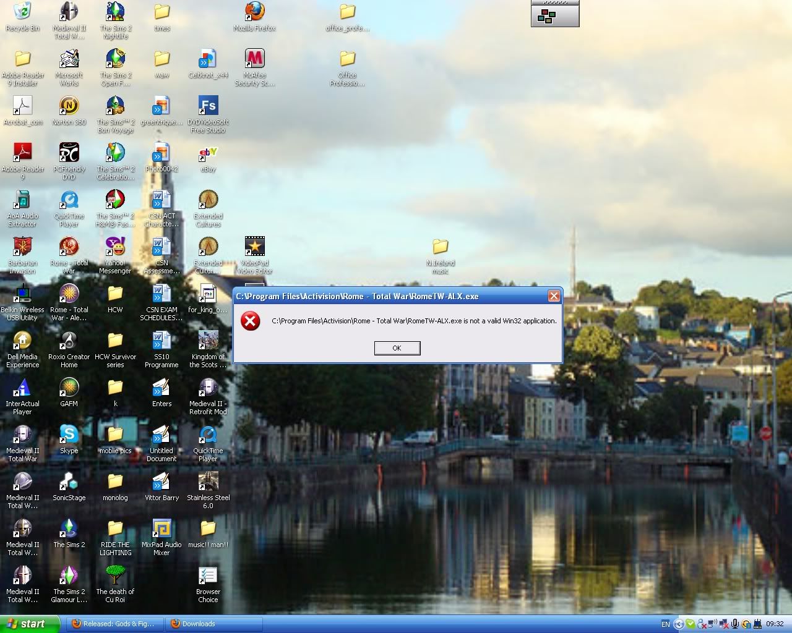Switch to the Downloads taskbar window

[x=213, y=624]
